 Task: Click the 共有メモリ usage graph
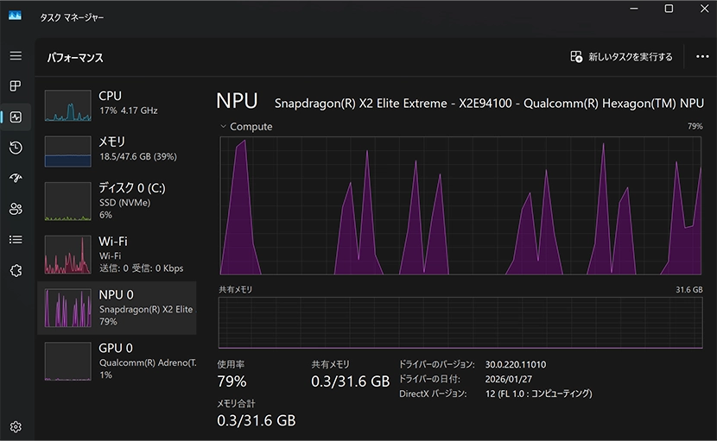pos(460,323)
